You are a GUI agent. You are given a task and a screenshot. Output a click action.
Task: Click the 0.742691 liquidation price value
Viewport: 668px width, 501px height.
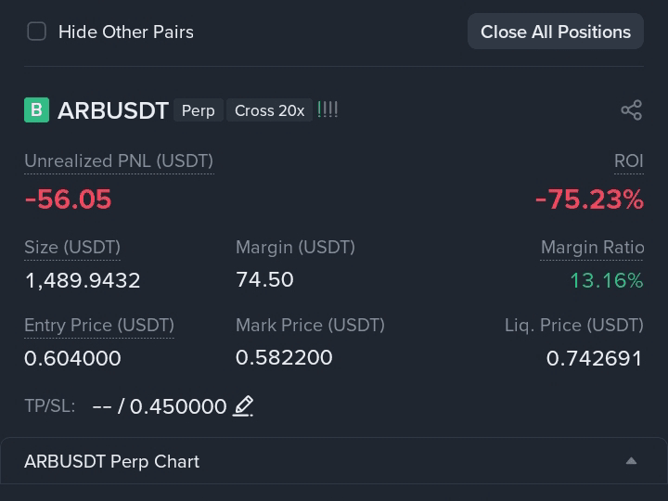(594, 358)
